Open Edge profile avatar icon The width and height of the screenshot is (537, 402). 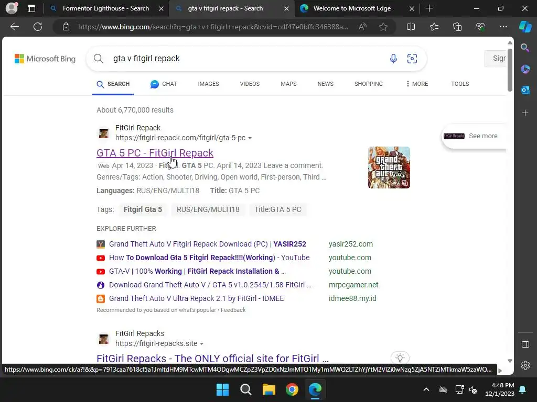point(12,8)
